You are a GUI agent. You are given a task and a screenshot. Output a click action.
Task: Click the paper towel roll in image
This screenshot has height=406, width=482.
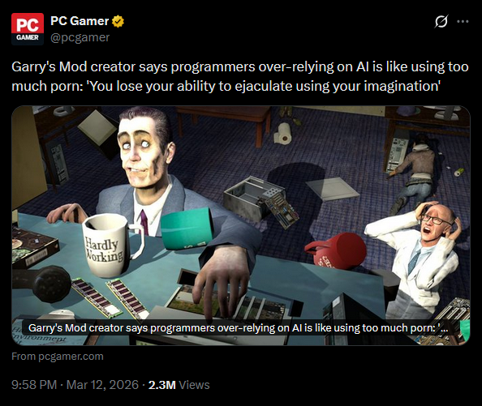tap(283, 133)
